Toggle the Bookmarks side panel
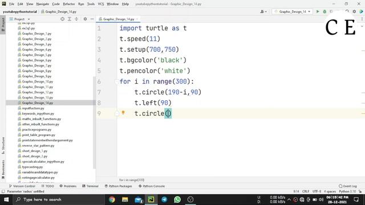 [x=3, y=170]
